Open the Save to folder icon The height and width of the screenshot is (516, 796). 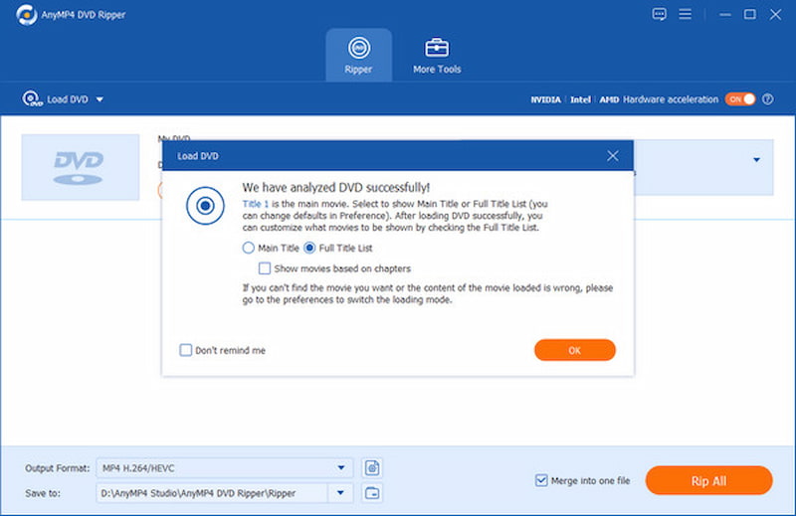[x=372, y=492]
